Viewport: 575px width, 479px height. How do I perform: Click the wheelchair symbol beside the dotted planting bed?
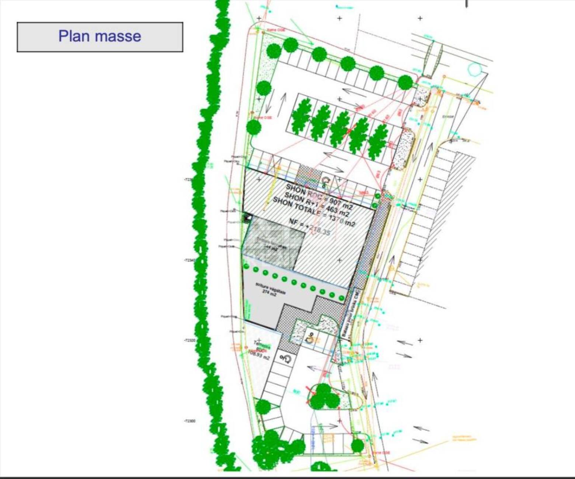pos(311,337)
